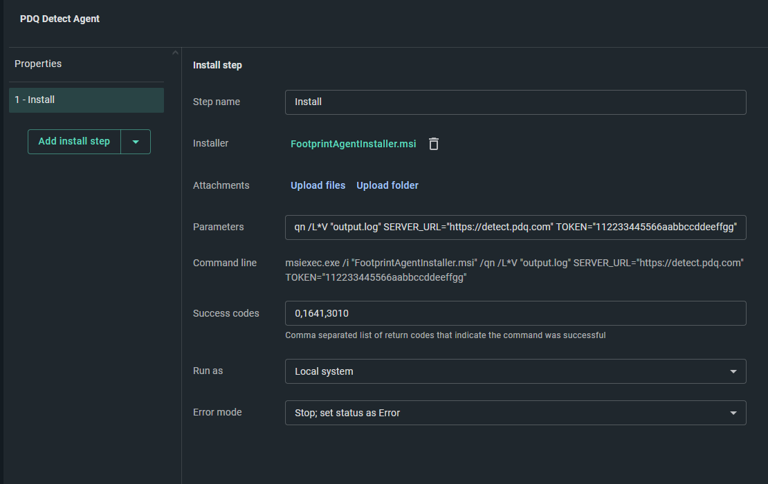Click the Step name label
The width and height of the screenshot is (768, 484).
[x=217, y=102]
